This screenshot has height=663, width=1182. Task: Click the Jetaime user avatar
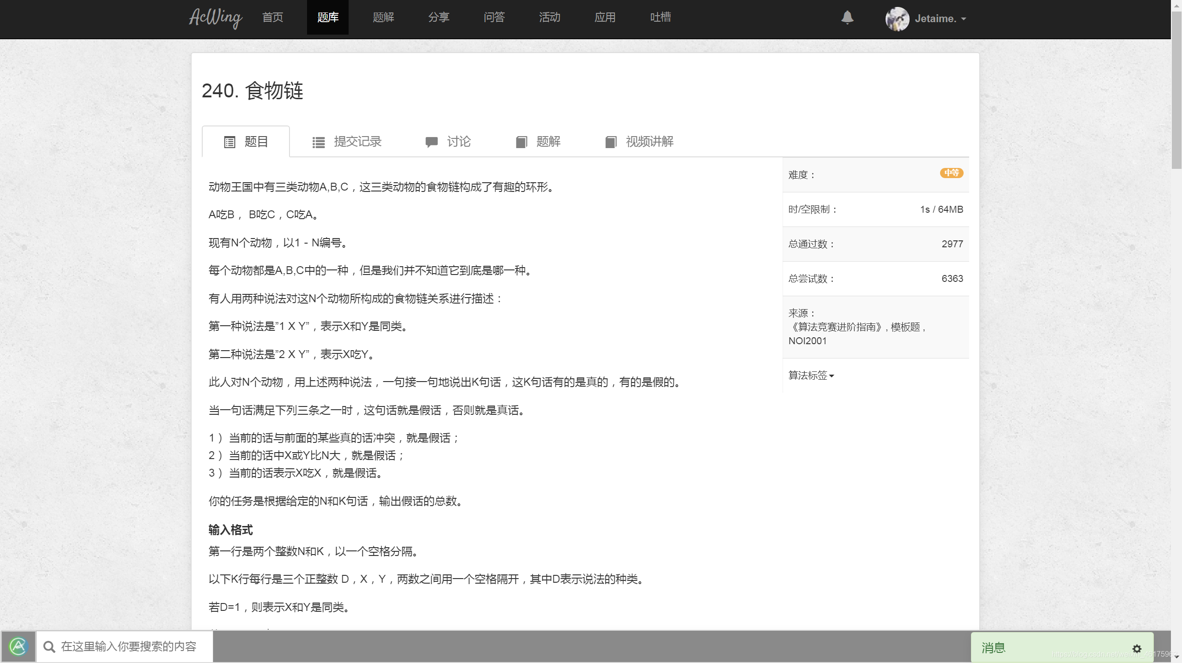[897, 19]
